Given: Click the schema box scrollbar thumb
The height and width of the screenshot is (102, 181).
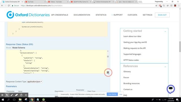Looking at the screenshot, I should tap(108, 57).
